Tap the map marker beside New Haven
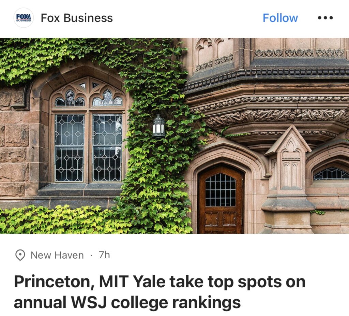Screen dimensions: 349x316 click(x=20, y=255)
